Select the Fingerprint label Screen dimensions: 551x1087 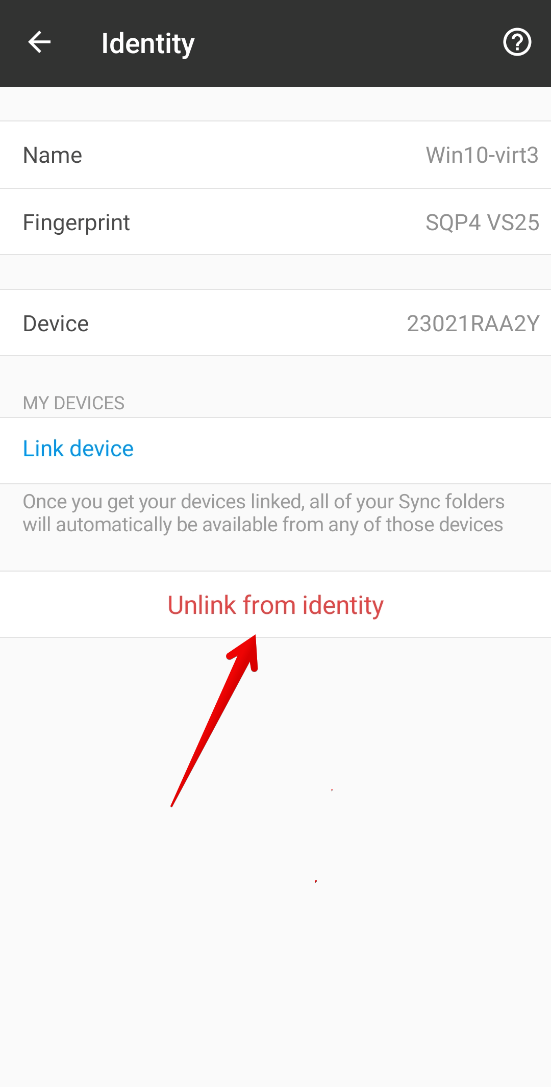[77, 223]
